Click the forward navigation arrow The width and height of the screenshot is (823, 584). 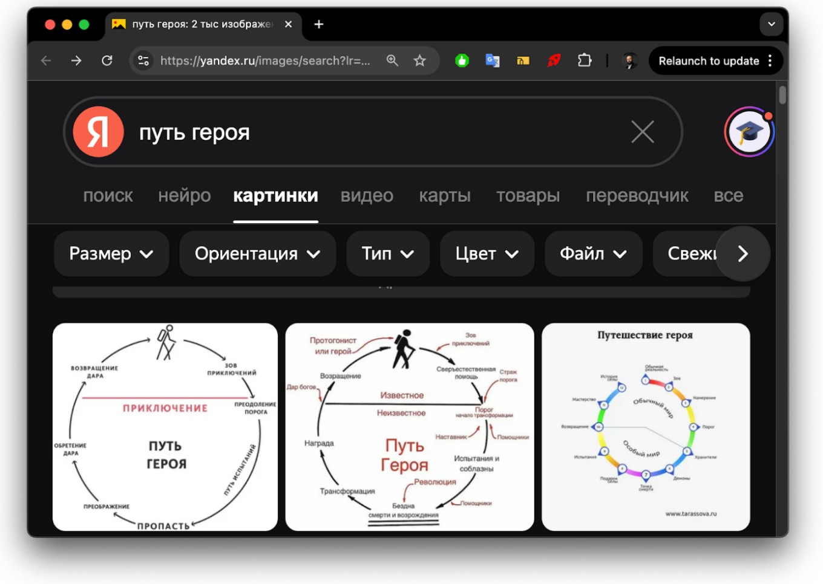pos(76,60)
